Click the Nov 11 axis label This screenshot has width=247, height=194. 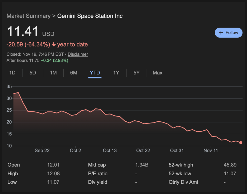coord(211,151)
